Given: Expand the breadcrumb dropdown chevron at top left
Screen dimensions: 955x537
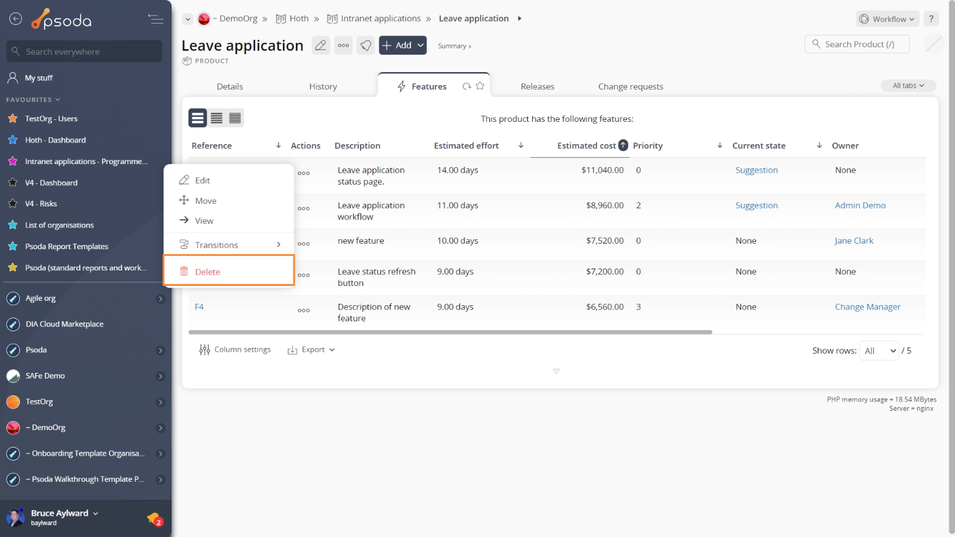Looking at the screenshot, I should click(x=187, y=19).
